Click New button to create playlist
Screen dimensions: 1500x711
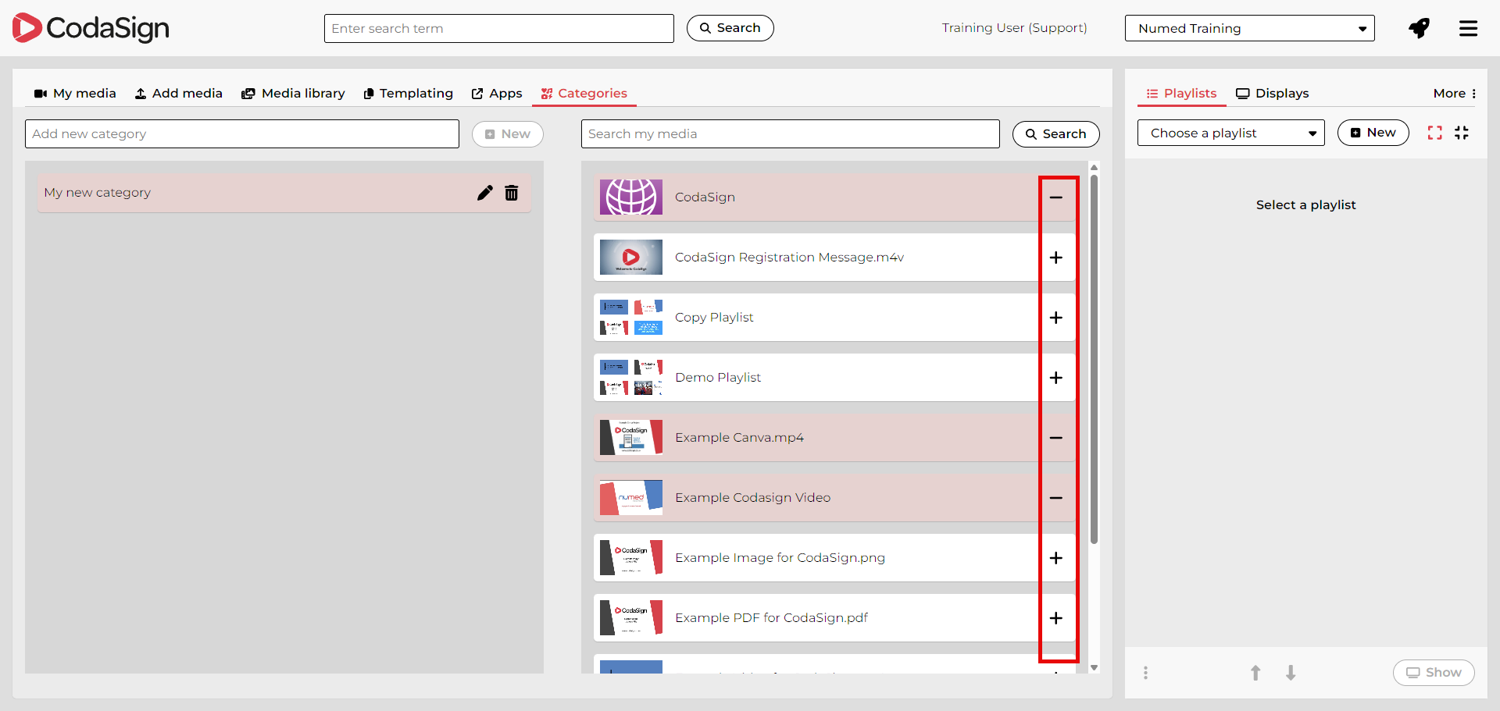[1373, 133]
